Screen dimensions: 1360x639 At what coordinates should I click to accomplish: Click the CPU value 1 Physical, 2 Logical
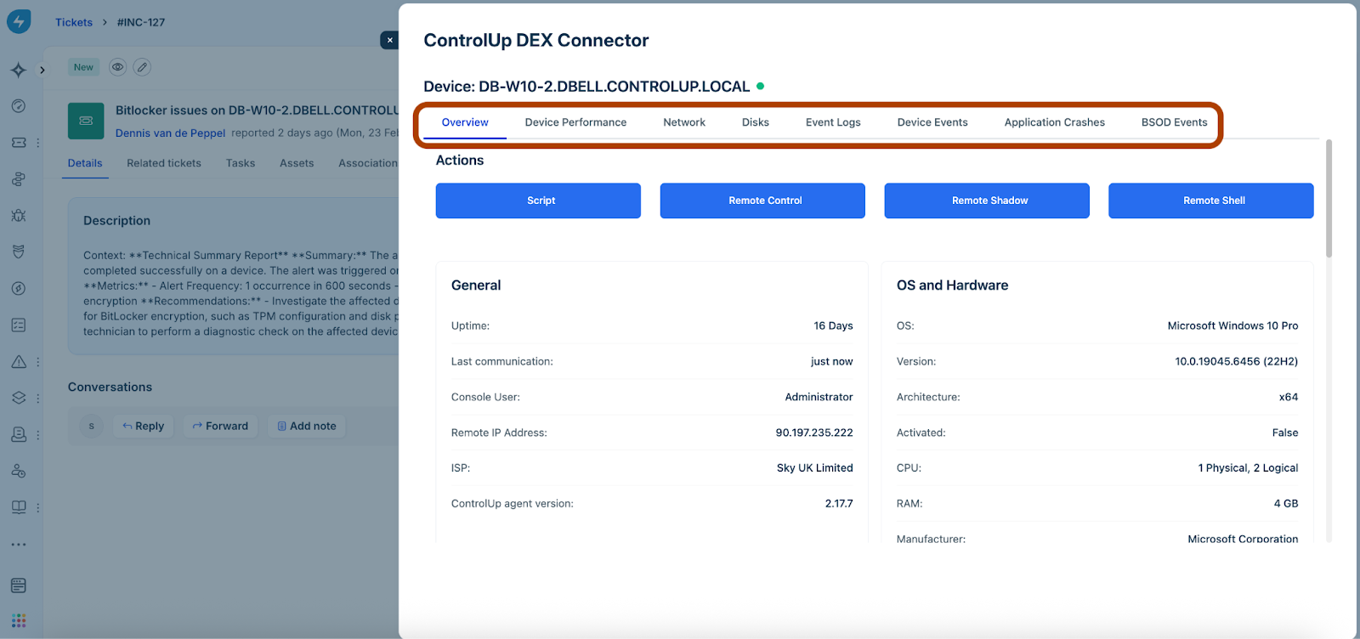coord(1248,468)
